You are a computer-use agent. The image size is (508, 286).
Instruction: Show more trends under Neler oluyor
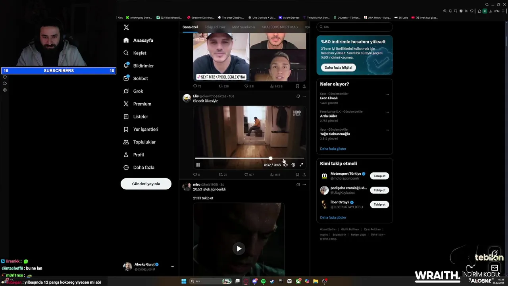[333, 149]
